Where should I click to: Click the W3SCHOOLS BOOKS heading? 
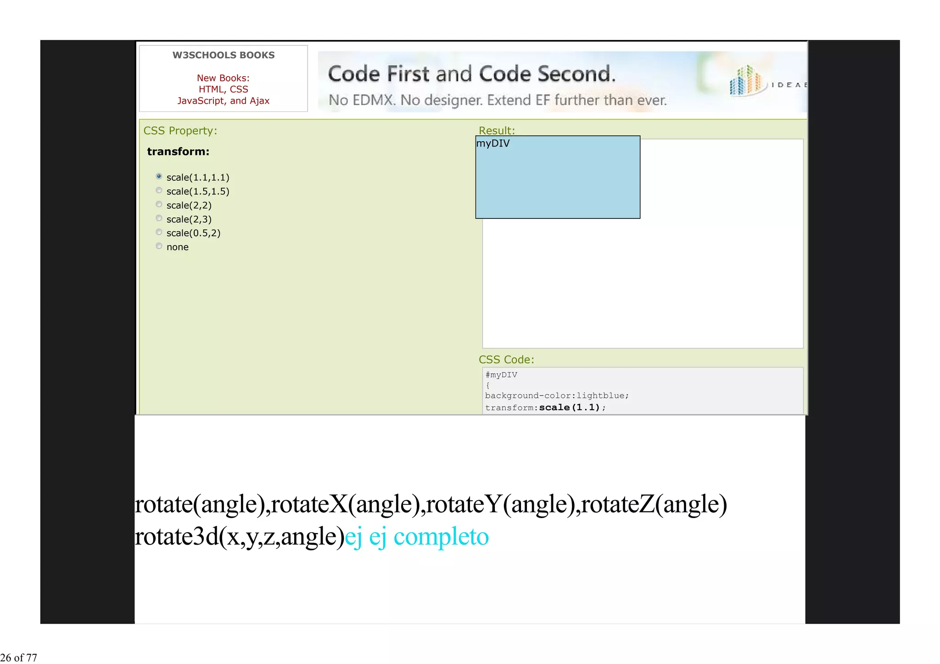[223, 55]
